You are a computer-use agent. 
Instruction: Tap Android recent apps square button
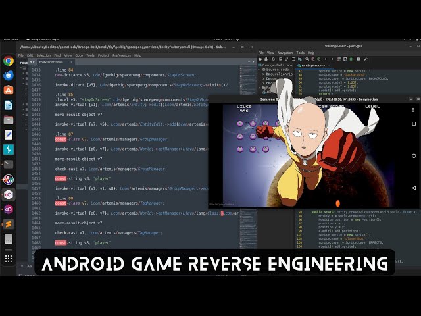414,124
